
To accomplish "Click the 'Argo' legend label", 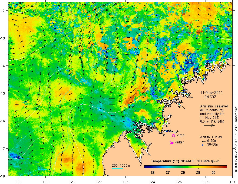I will pos(181,135).
